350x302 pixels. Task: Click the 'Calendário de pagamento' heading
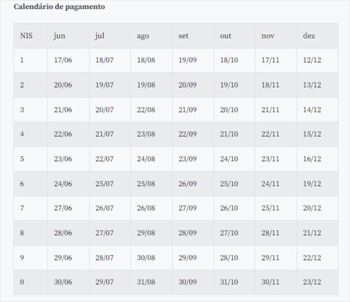click(59, 6)
